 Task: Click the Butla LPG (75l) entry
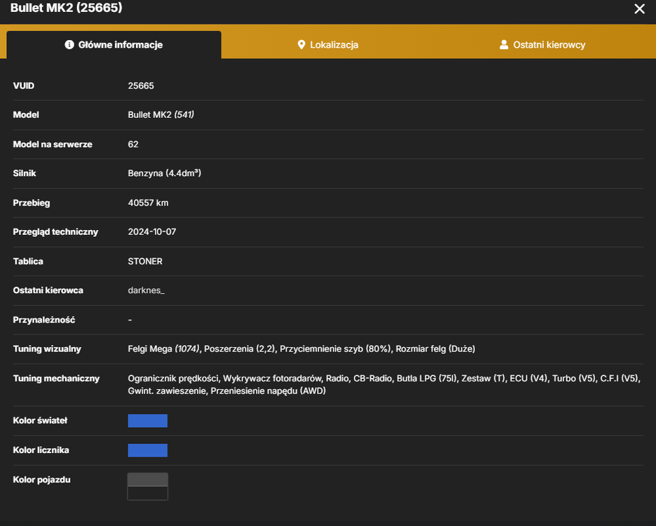click(427, 379)
